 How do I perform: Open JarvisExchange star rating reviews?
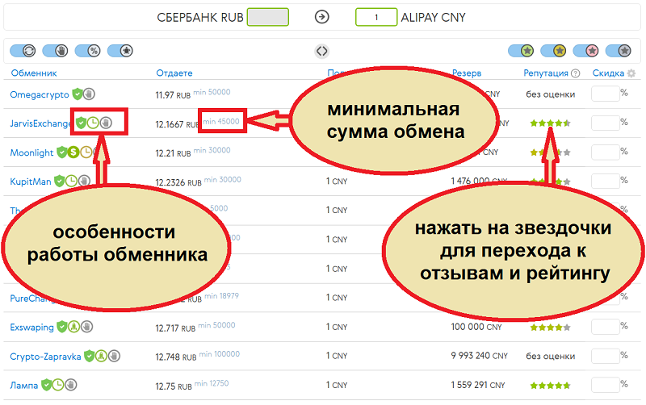(x=551, y=123)
